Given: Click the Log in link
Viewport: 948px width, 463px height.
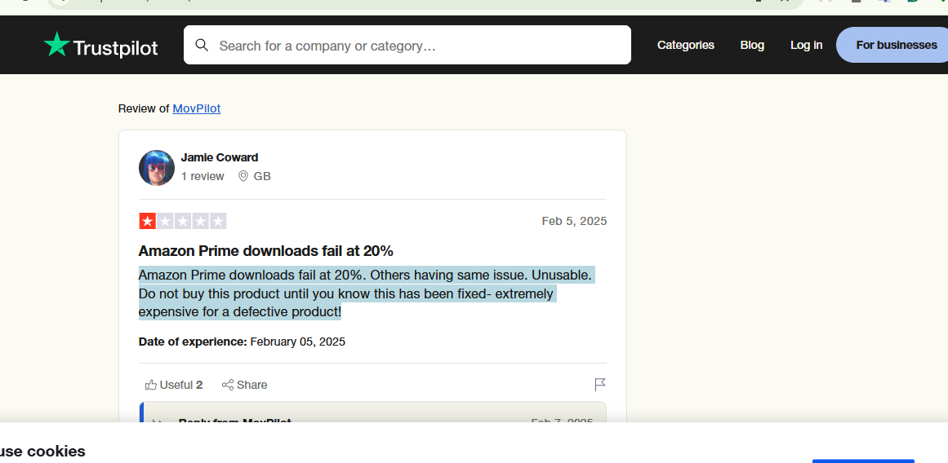Looking at the screenshot, I should [x=806, y=45].
